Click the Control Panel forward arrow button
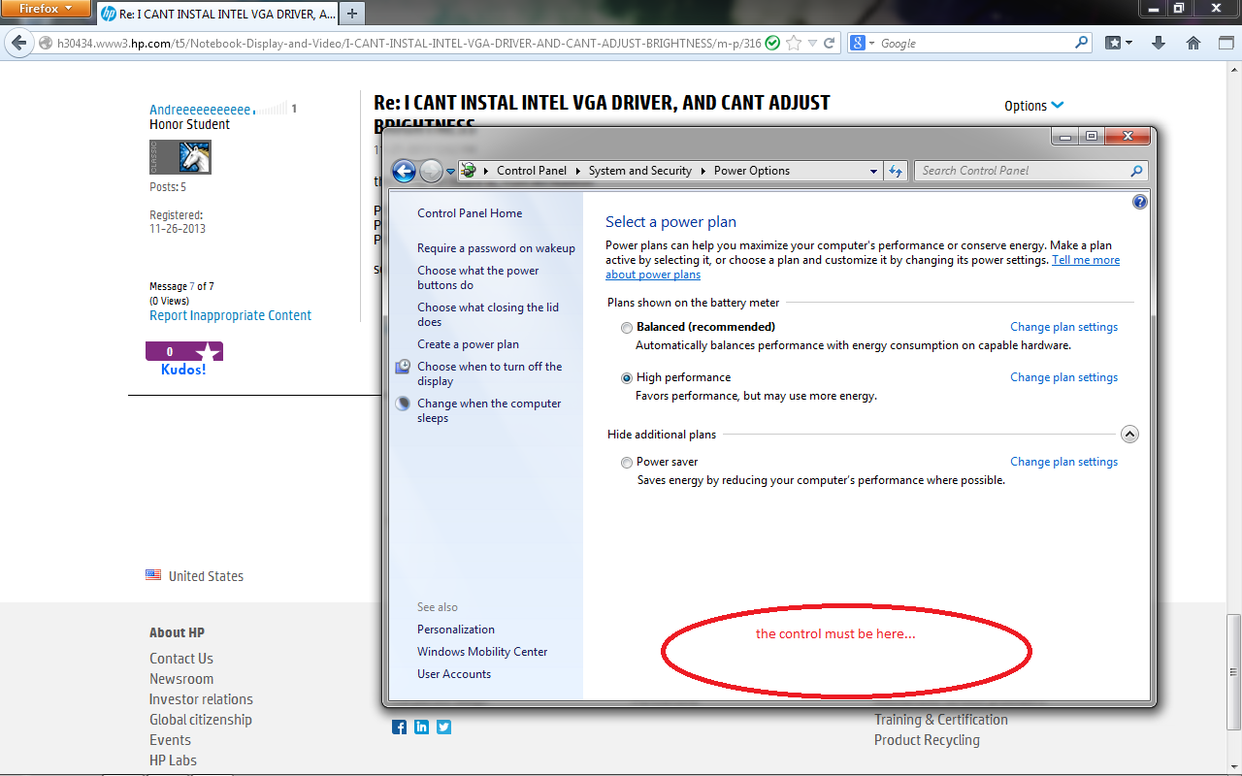Screen dimensions: 1242x776 431,171
